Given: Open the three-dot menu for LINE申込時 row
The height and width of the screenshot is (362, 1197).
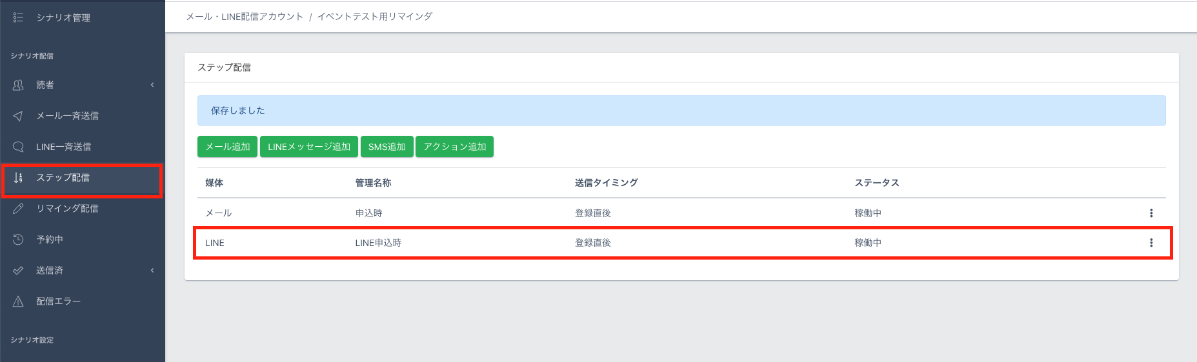Looking at the screenshot, I should pos(1151,243).
